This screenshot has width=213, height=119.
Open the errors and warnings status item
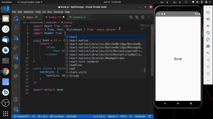(x=43, y=116)
